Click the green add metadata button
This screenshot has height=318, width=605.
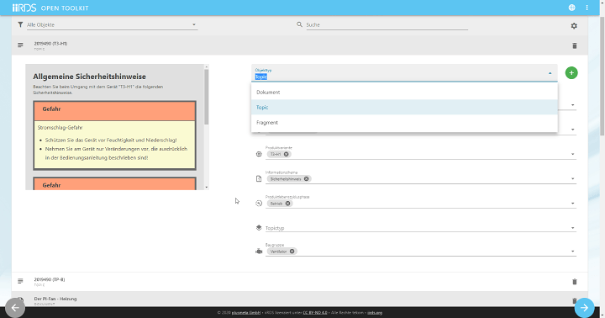click(571, 72)
